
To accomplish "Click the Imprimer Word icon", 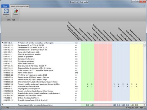I will tap(6, 11).
